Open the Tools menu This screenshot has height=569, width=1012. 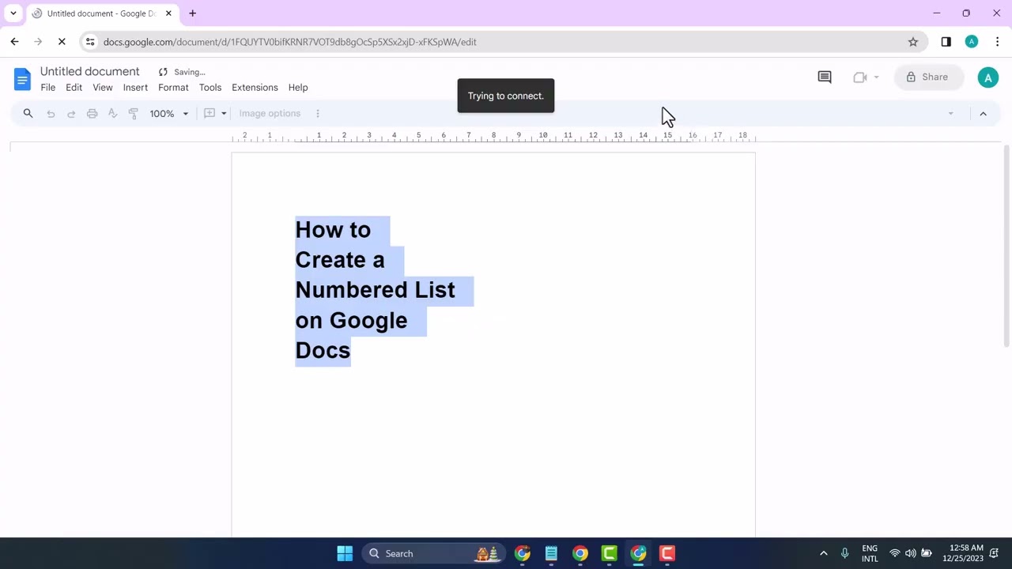[x=210, y=88]
